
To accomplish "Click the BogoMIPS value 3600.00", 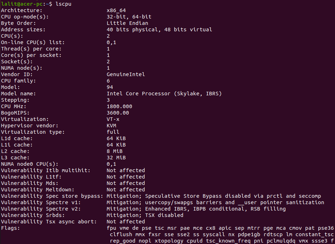I will click(118, 113).
